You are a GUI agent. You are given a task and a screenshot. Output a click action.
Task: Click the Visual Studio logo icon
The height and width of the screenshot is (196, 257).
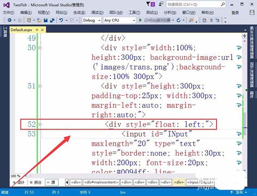(x=6, y=5)
